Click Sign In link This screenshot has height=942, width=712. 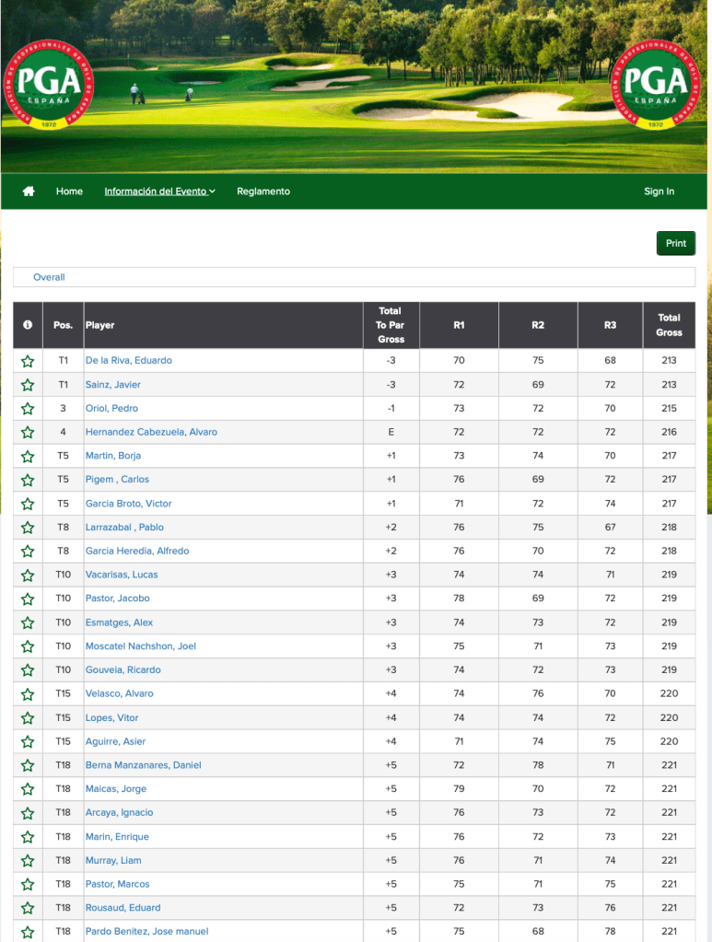coord(659,192)
